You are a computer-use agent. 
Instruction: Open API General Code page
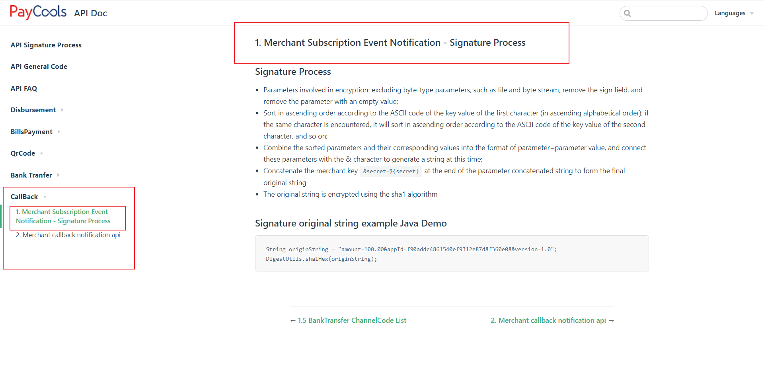point(39,66)
